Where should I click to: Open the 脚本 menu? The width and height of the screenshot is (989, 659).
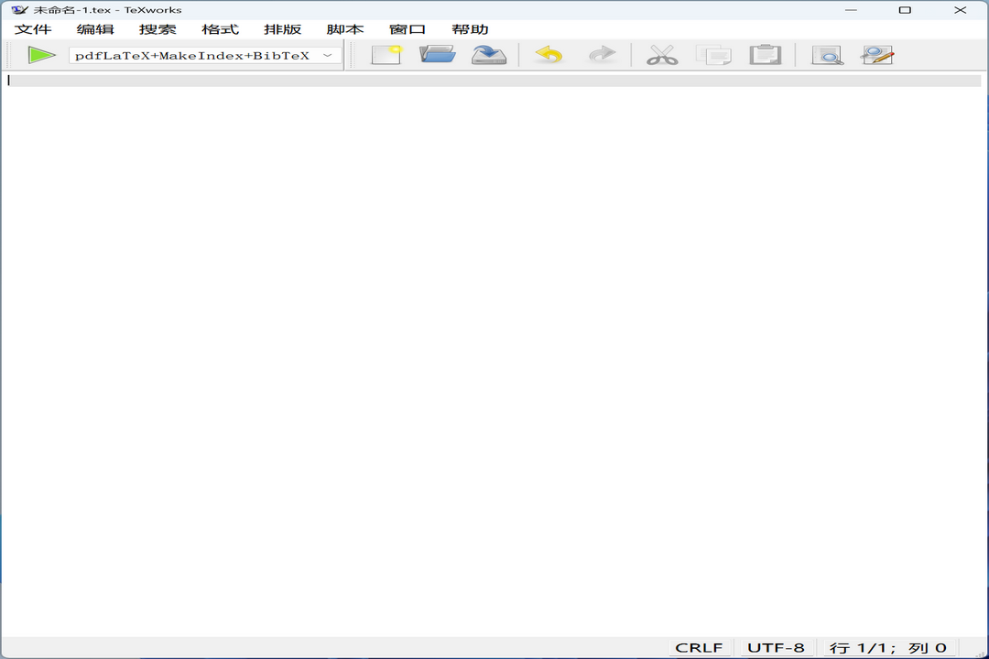coord(344,29)
